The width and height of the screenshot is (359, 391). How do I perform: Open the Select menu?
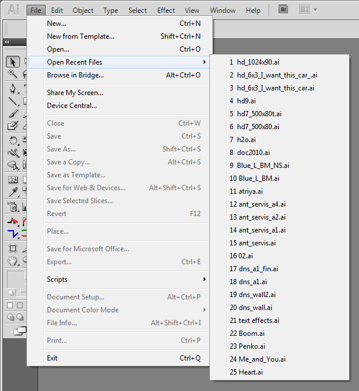[137, 11]
